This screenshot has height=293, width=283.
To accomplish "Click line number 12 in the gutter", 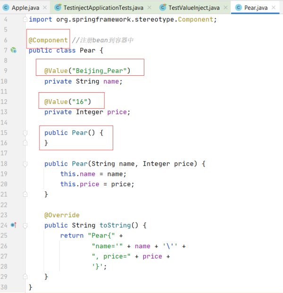I will coord(4,102).
